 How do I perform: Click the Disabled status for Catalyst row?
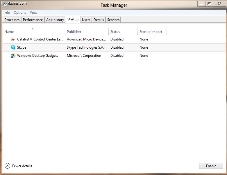click(x=117, y=39)
